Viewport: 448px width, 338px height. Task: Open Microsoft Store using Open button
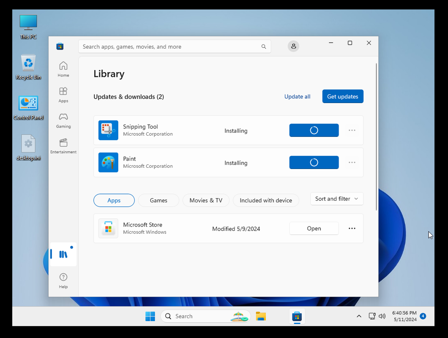314,228
